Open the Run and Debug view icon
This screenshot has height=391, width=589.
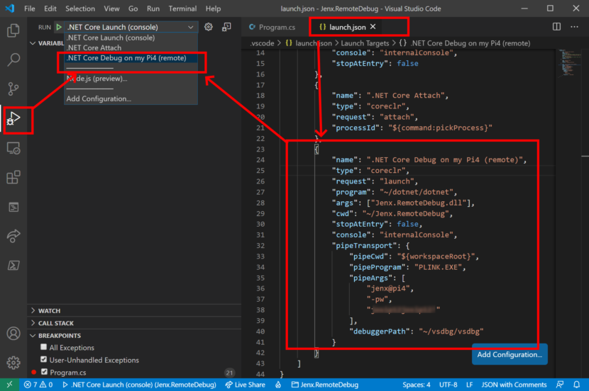[x=13, y=118]
